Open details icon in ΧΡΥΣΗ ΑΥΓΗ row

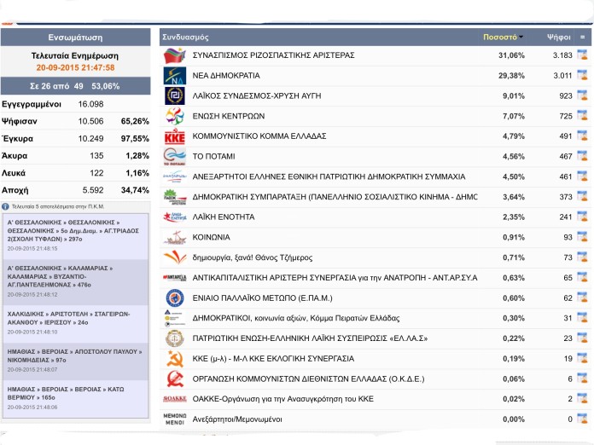[x=582, y=95]
